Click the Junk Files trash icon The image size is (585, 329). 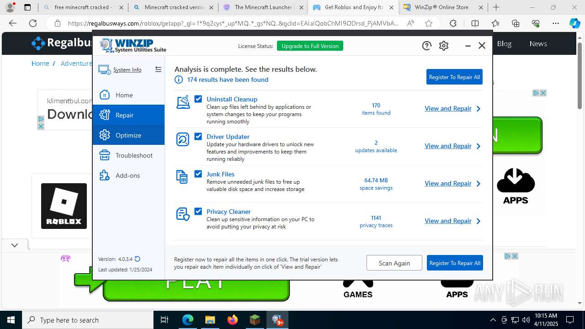[x=182, y=177]
